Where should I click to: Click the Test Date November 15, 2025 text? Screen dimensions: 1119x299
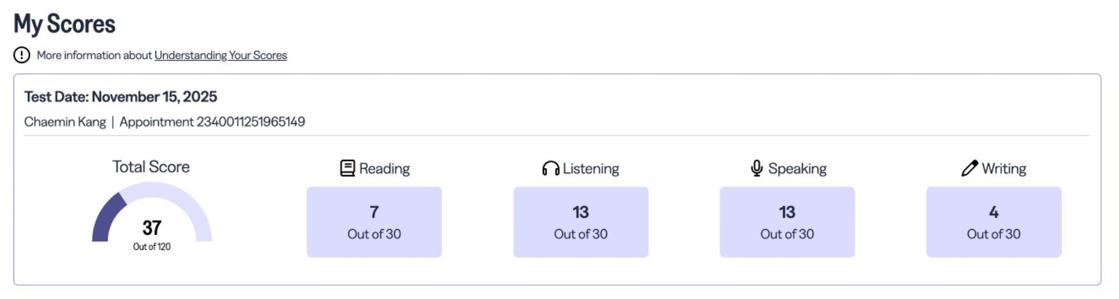[x=120, y=97]
